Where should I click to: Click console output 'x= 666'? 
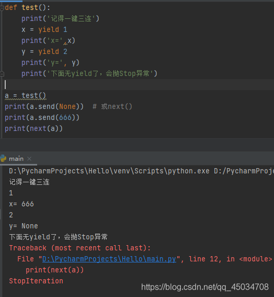(x=21, y=204)
